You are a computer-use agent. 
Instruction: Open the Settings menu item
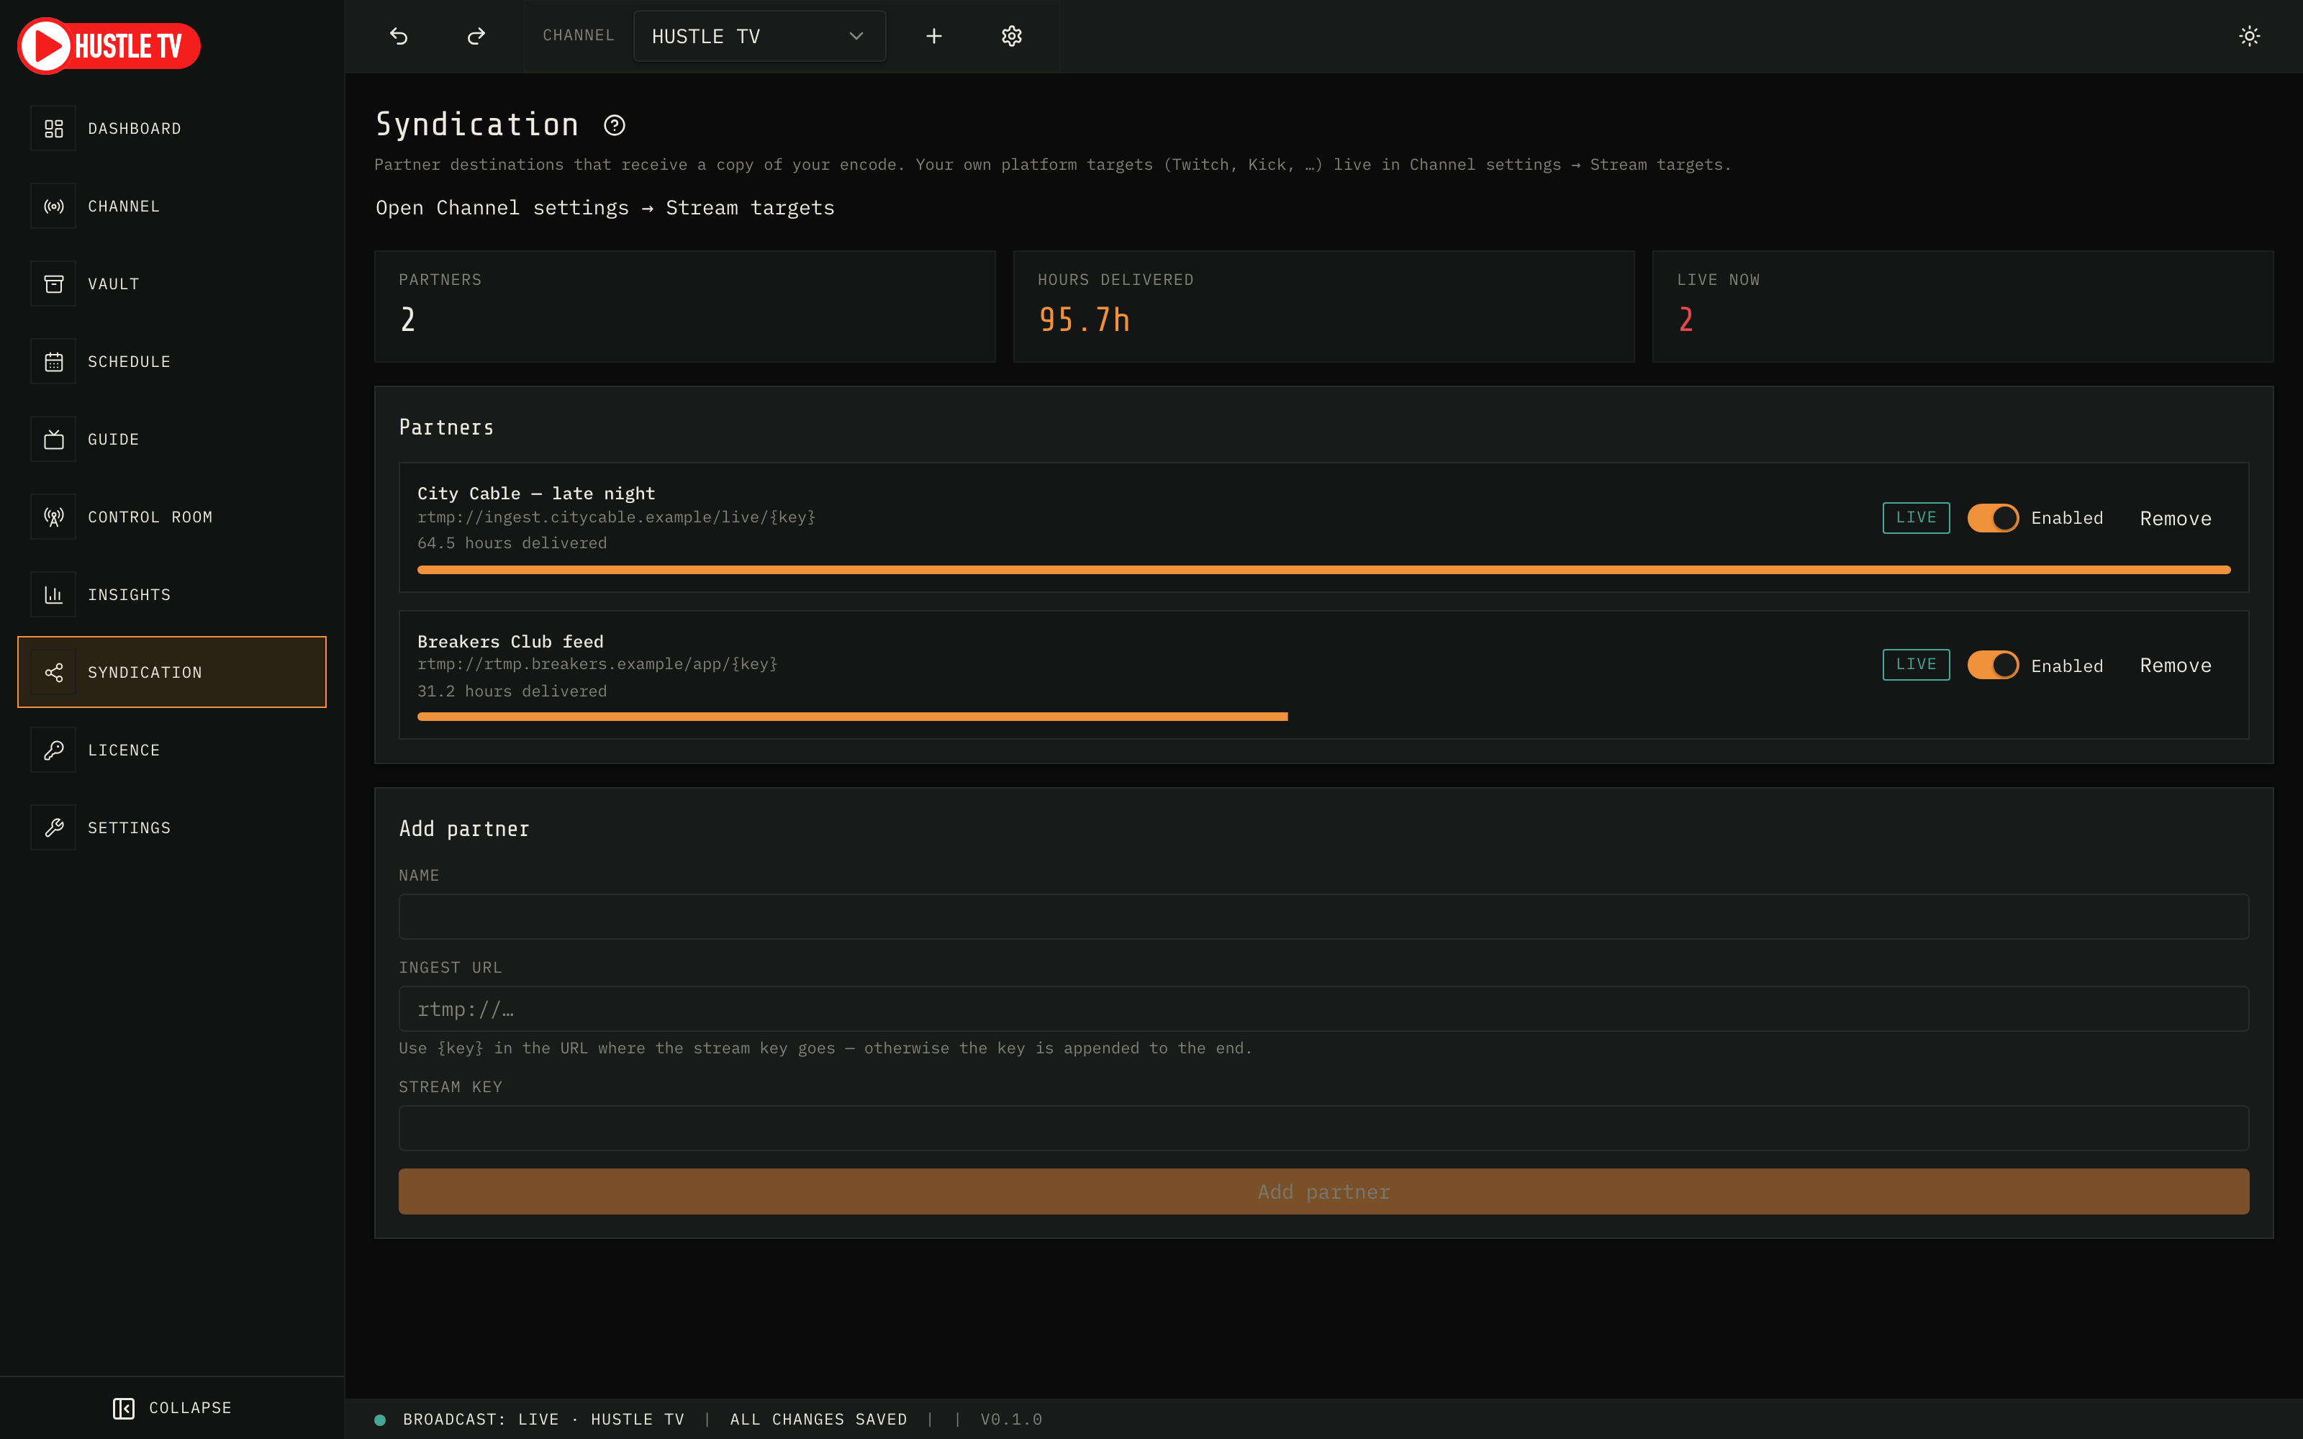point(171,828)
